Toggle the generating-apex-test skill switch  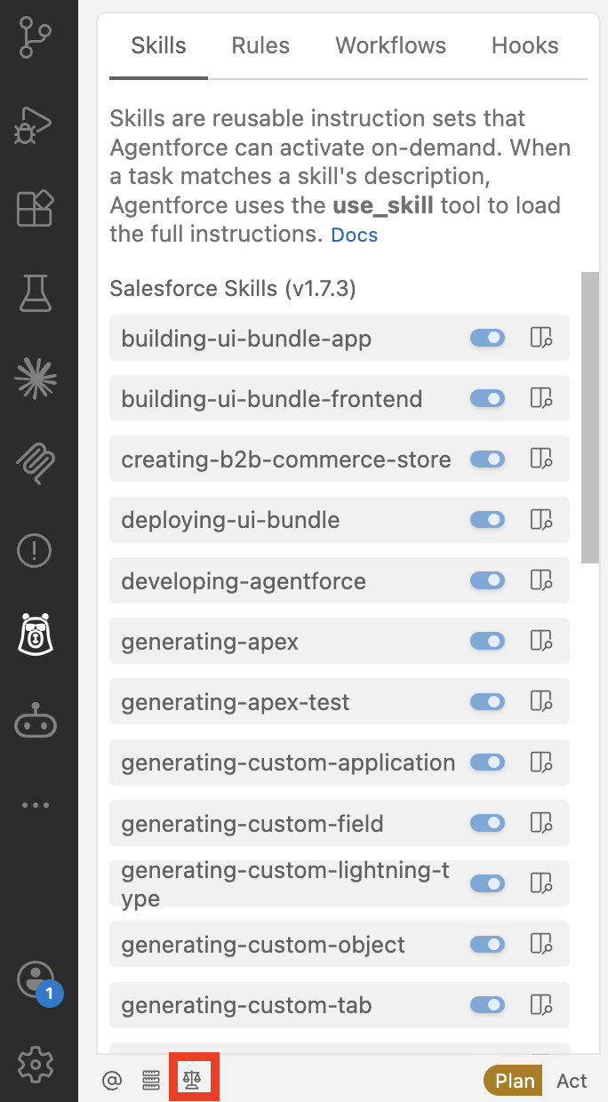pyautogui.click(x=487, y=701)
